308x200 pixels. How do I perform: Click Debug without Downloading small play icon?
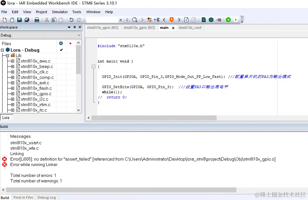click(236, 20)
